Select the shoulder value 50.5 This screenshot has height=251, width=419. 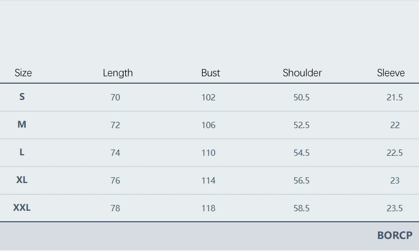[x=302, y=97]
